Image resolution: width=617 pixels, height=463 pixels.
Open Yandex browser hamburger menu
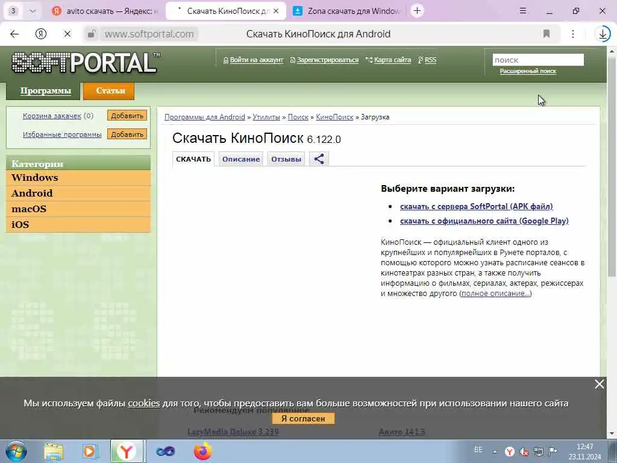tap(523, 11)
